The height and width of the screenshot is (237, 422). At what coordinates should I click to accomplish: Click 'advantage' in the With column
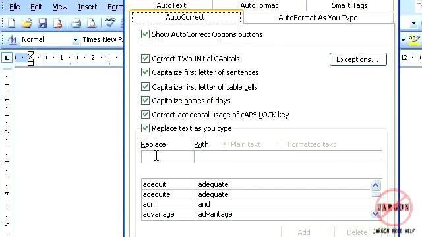pyautogui.click(x=215, y=214)
